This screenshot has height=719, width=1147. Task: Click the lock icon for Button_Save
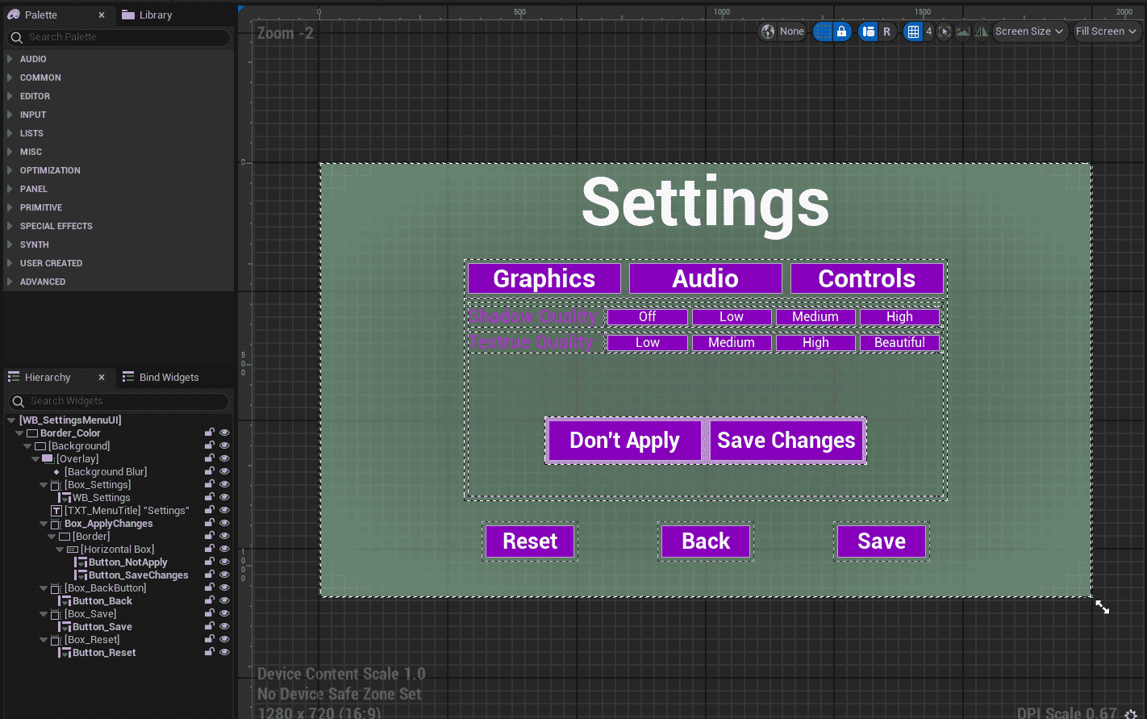pos(210,627)
